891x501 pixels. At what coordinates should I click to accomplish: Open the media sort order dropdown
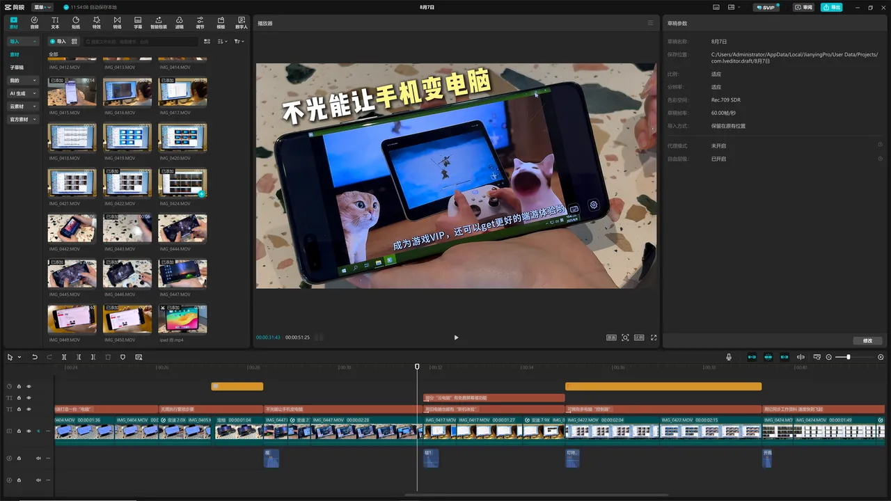223,42
